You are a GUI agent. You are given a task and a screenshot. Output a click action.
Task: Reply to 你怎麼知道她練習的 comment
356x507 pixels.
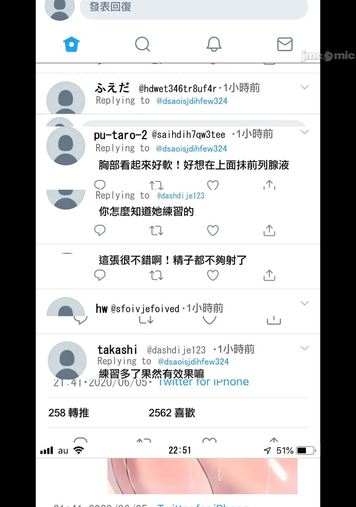tap(100, 230)
